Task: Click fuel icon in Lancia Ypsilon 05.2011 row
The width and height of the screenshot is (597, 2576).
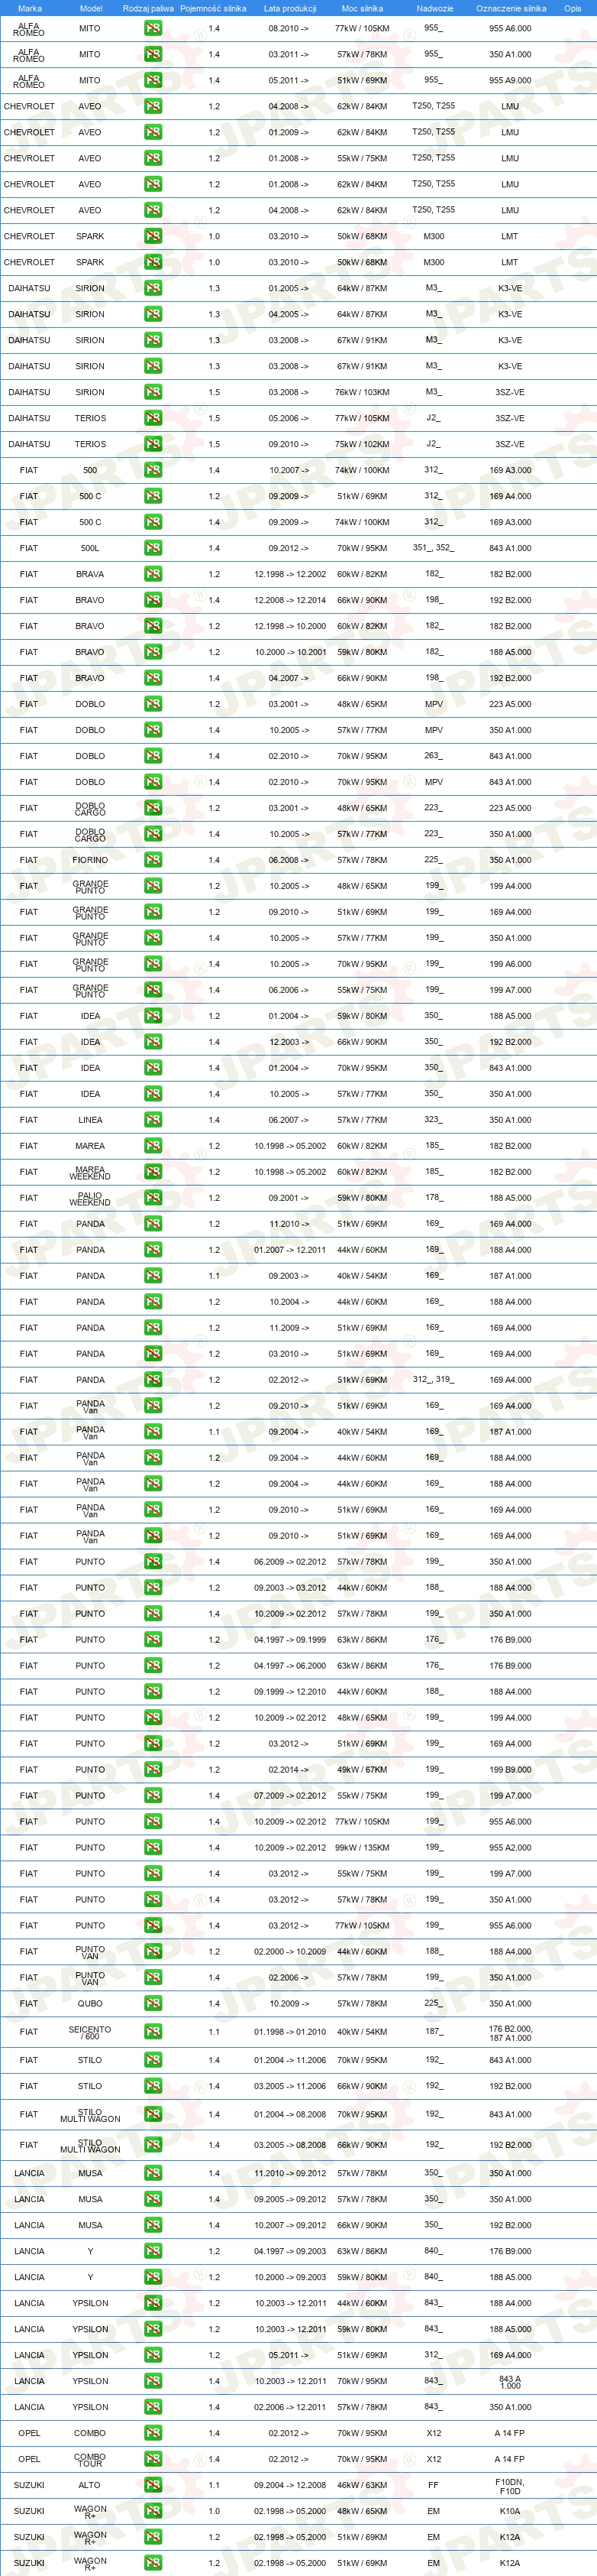Action: pyautogui.click(x=153, y=2355)
